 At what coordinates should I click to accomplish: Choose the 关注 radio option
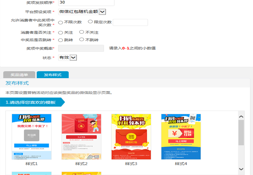(60, 33)
